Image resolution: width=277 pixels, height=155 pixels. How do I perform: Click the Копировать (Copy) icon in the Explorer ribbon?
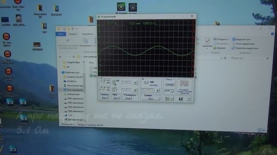pos(86,41)
